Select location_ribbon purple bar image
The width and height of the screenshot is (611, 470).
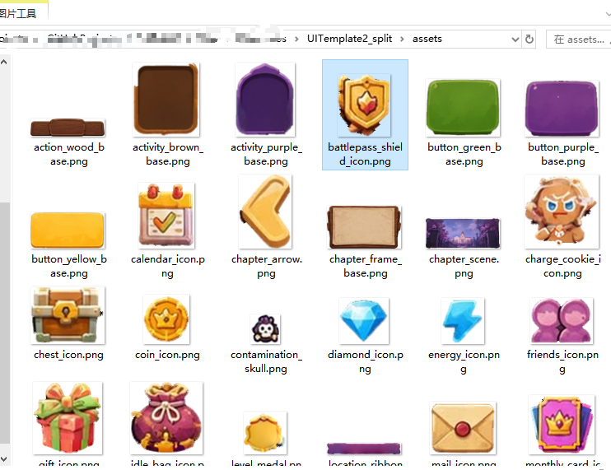pyautogui.click(x=364, y=449)
